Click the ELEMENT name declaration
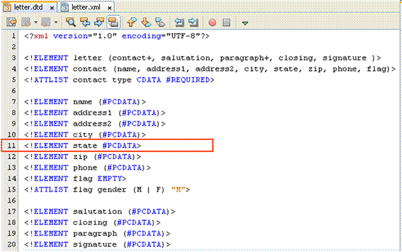Viewport: 402px width, 252px height. tap(85, 102)
